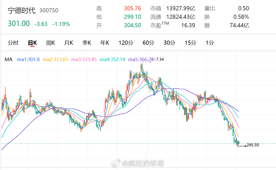Switch to the 年K yearly tab
Image resolution: width=276 pixels, height=170 pixels.
pos(105,43)
